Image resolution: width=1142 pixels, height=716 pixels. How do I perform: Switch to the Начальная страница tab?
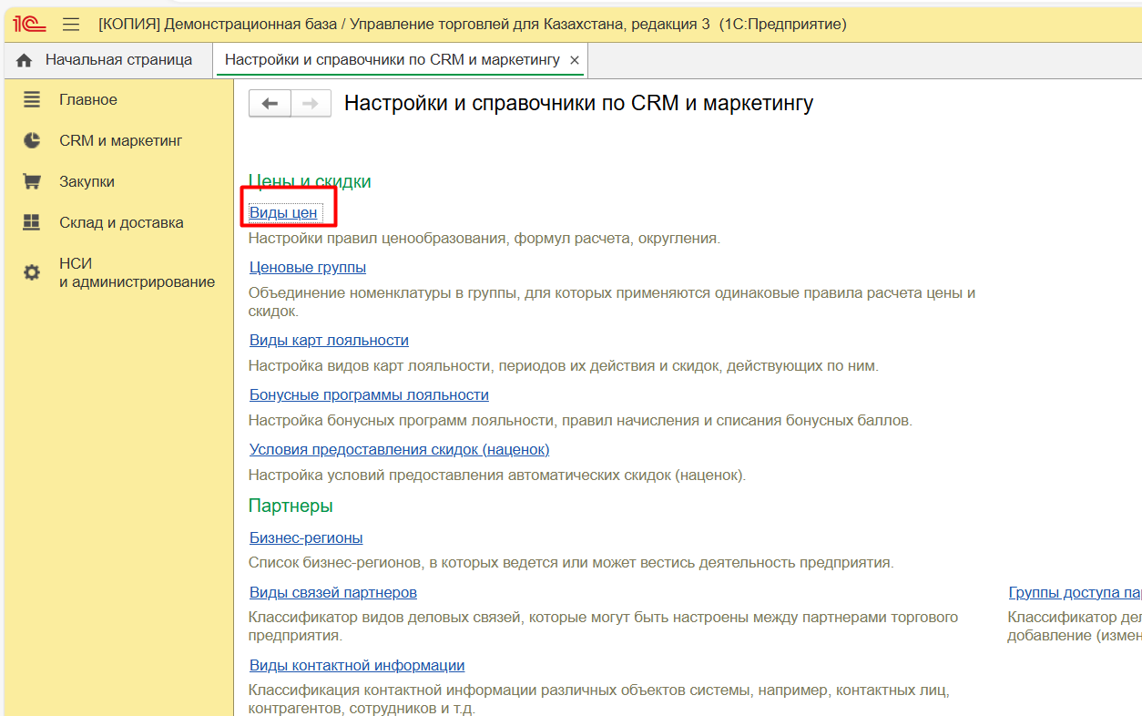click(x=118, y=60)
